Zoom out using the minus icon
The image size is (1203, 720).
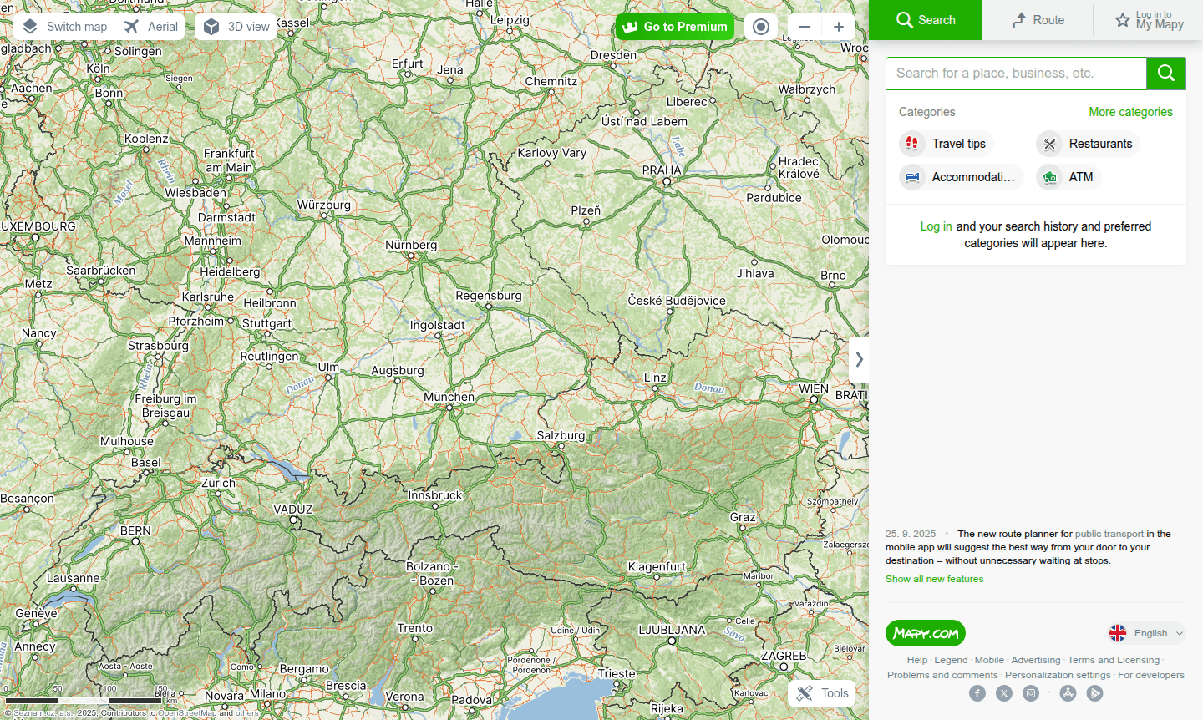click(804, 26)
